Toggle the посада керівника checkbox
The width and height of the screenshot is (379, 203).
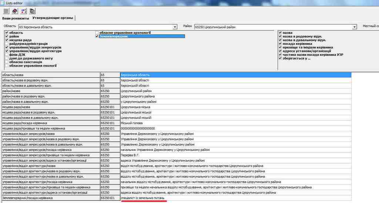(280, 44)
